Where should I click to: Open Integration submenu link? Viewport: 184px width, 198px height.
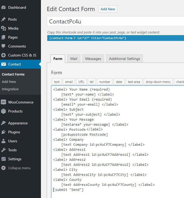click(10, 89)
